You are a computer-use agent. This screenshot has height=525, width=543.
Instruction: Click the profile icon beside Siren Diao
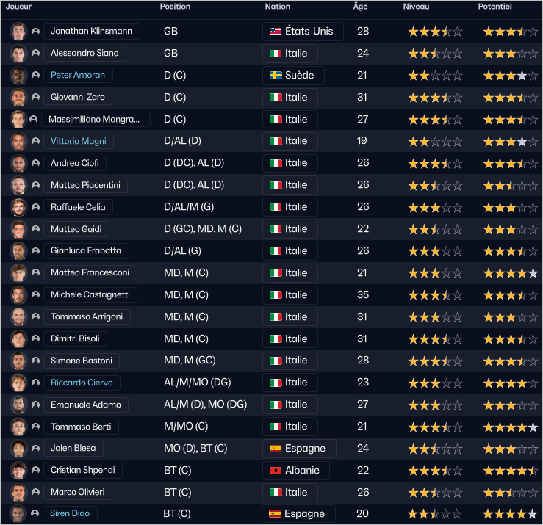(x=35, y=514)
